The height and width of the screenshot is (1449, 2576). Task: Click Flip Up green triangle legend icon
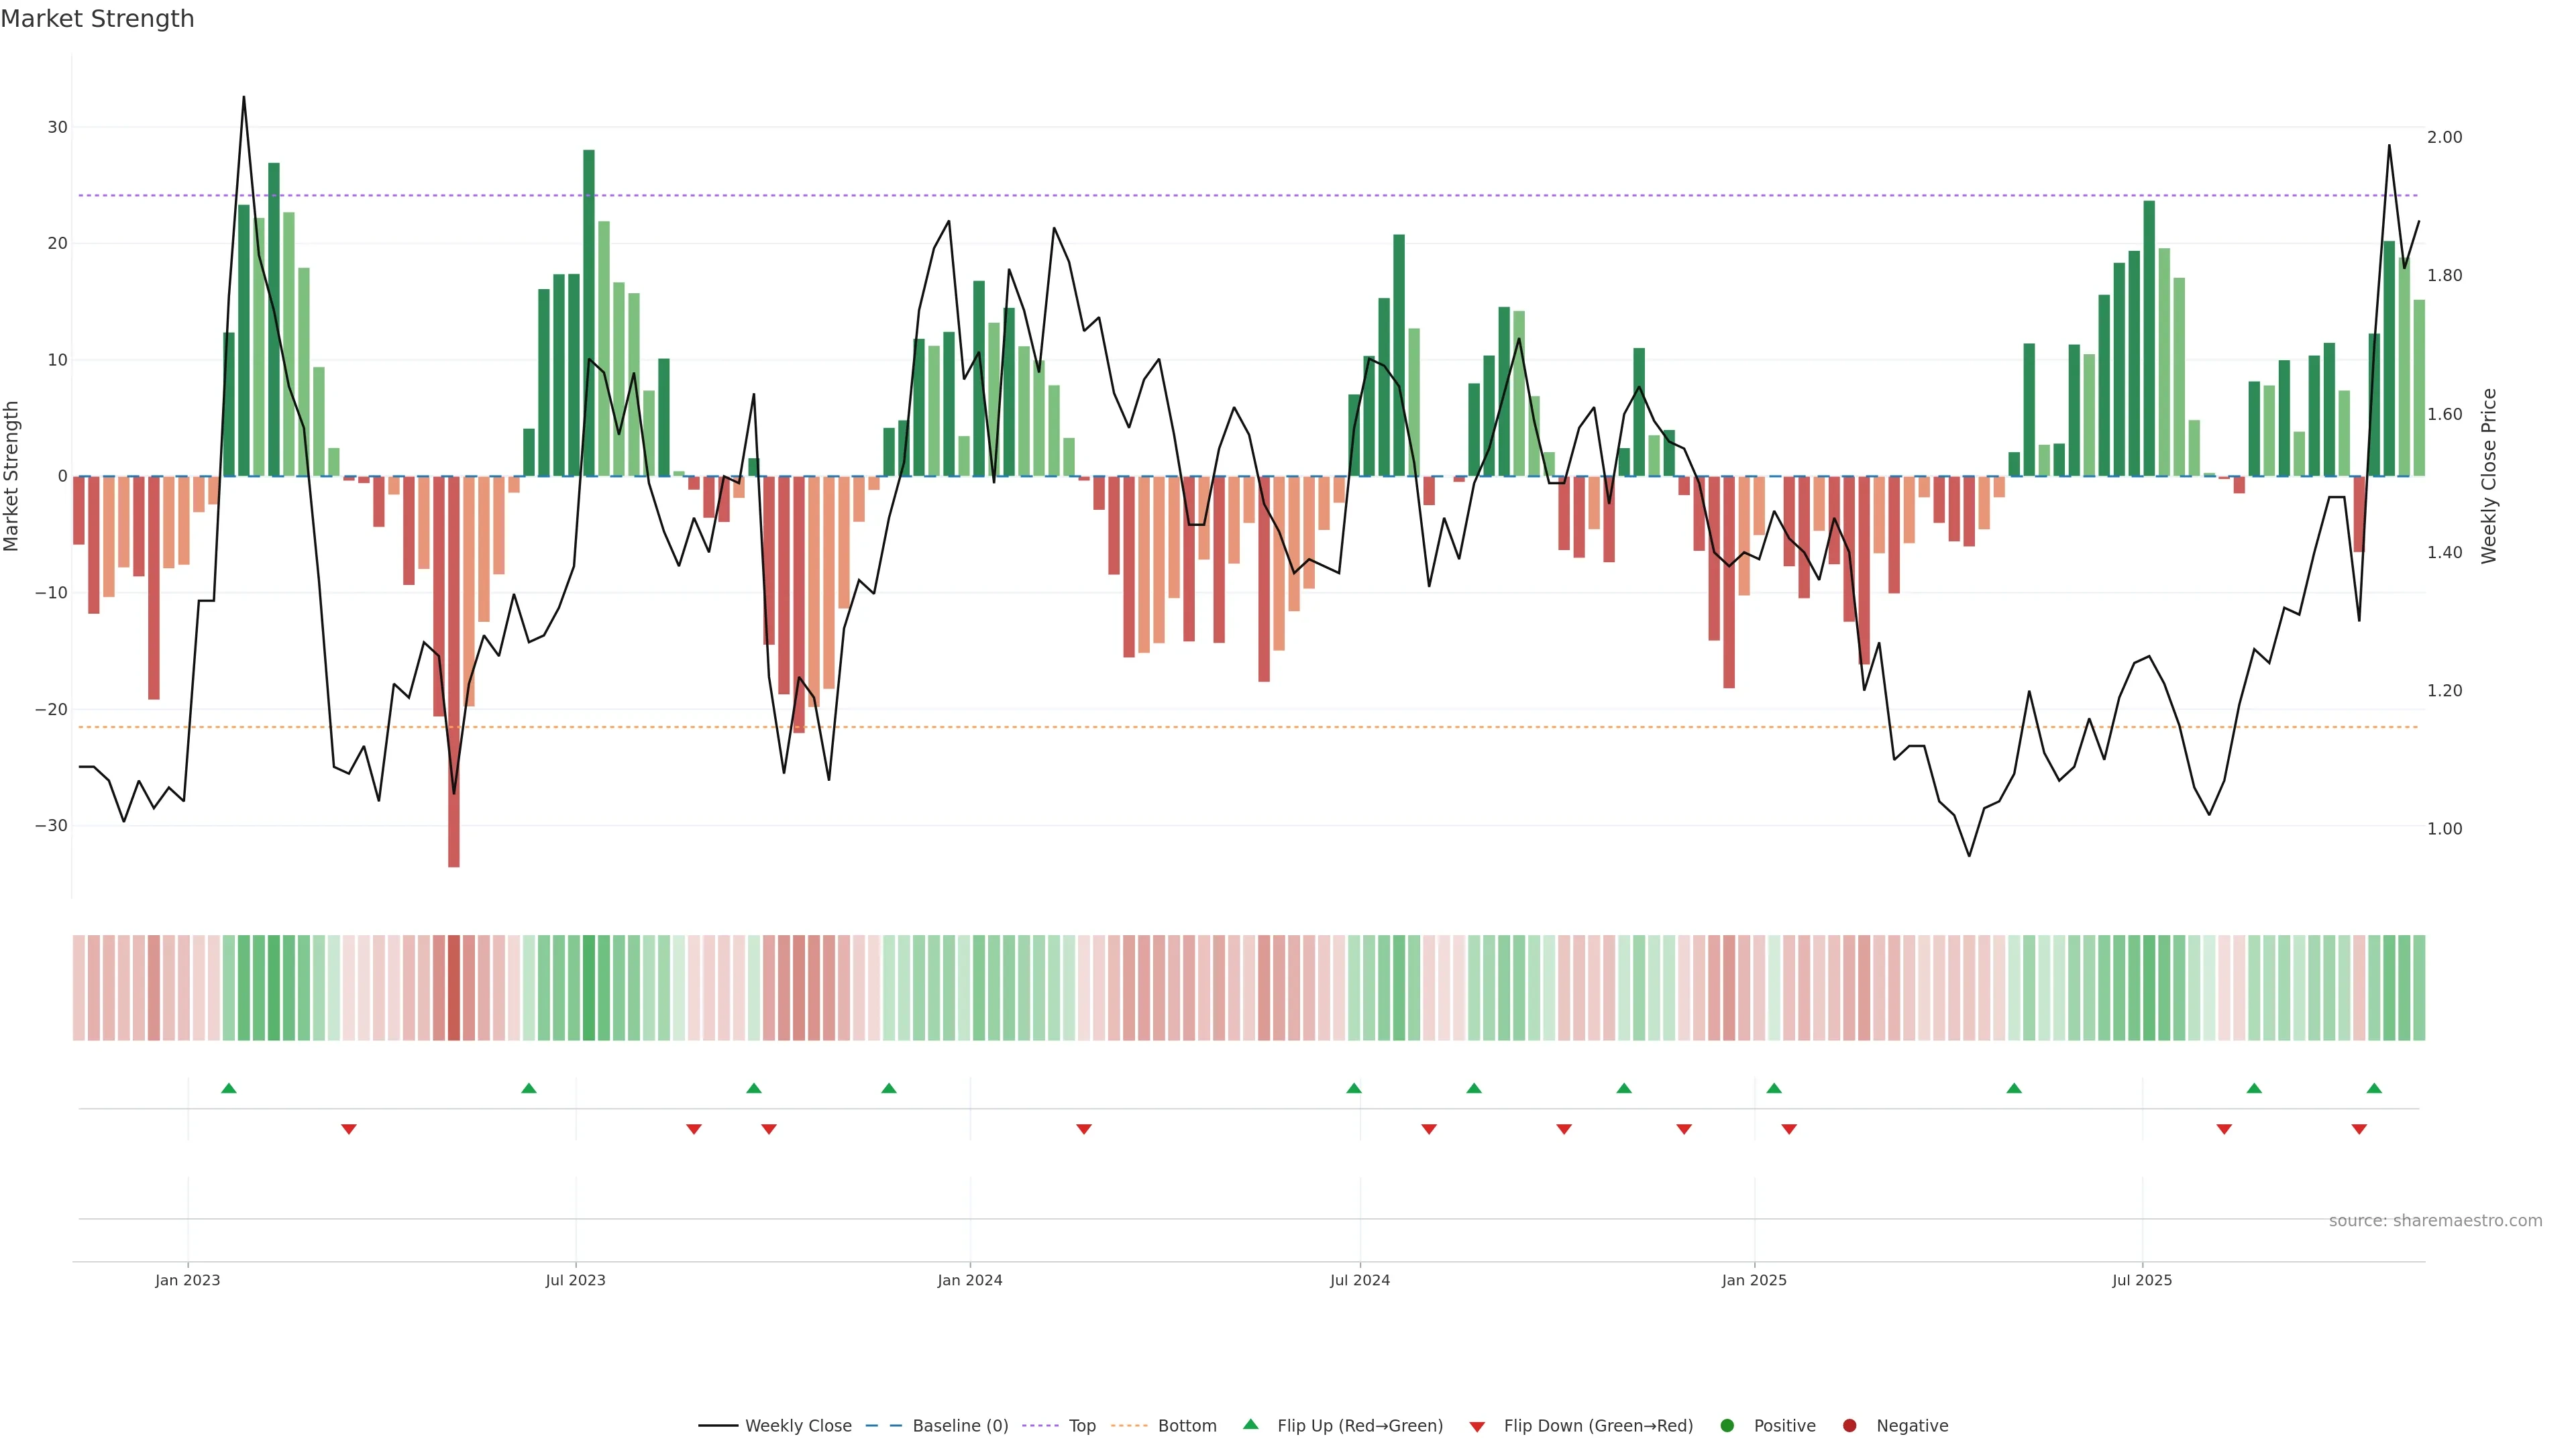click(1250, 1425)
